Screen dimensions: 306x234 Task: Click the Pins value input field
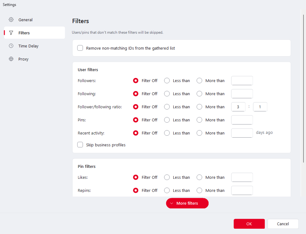pyautogui.click(x=242, y=120)
